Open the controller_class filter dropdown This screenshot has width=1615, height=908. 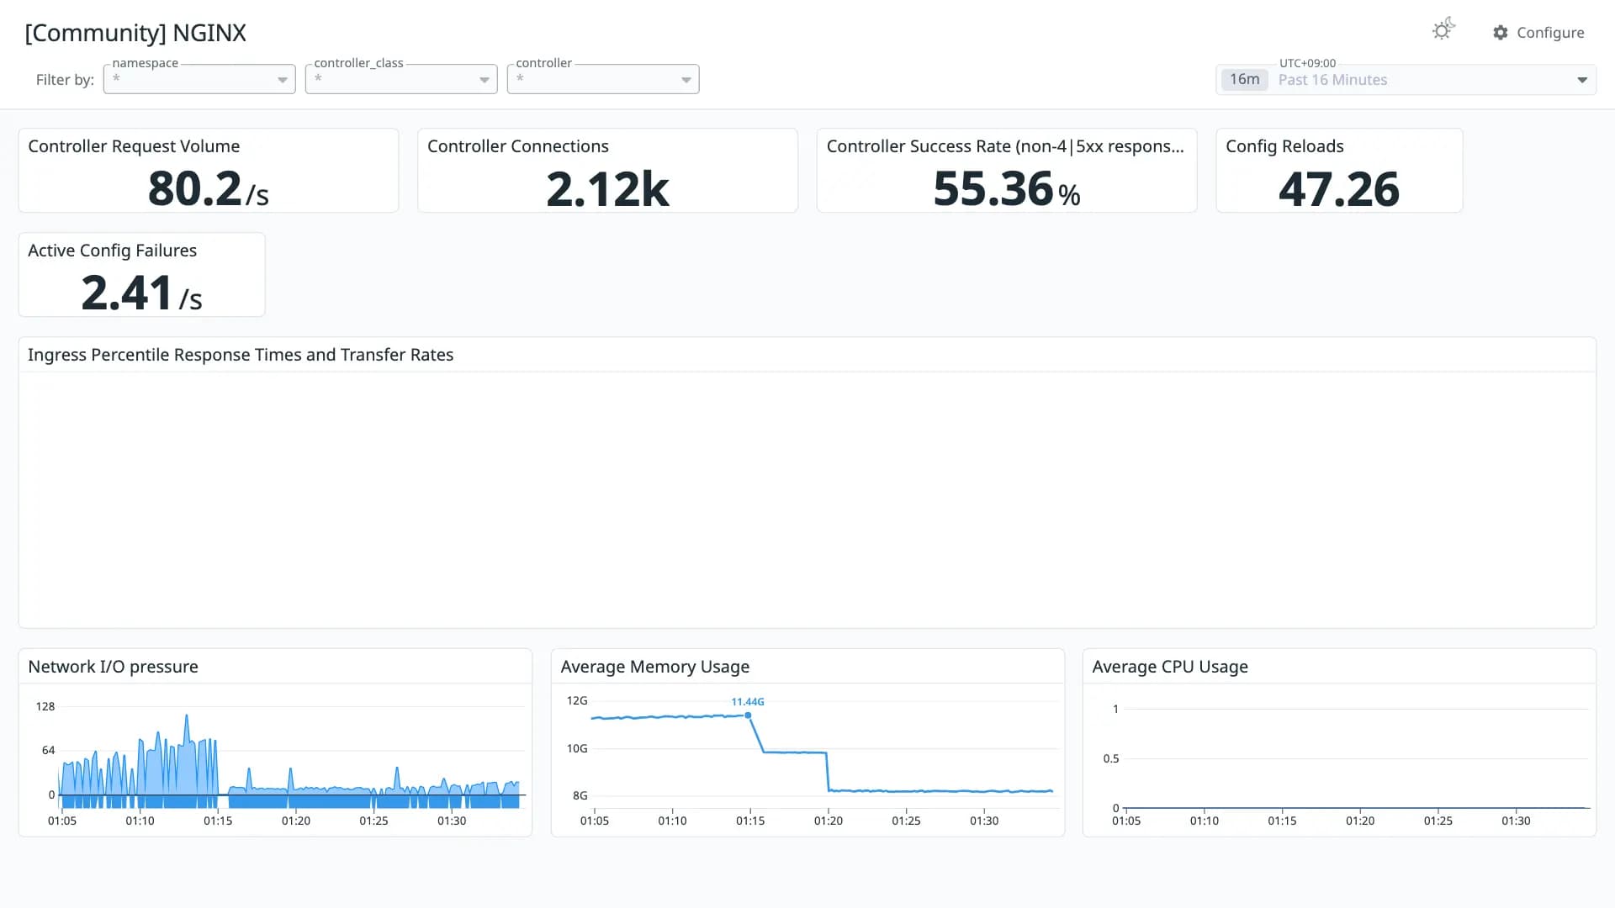[x=401, y=79]
